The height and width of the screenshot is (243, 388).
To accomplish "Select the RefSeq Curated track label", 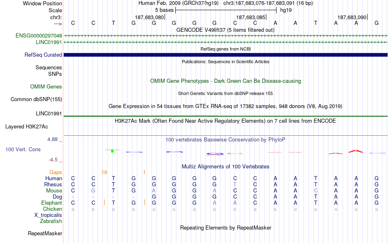I will pyautogui.click(x=43, y=55).
